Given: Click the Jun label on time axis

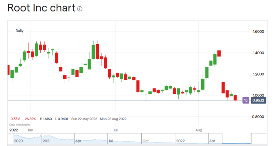Looking at the screenshot, I should tap(30, 130).
